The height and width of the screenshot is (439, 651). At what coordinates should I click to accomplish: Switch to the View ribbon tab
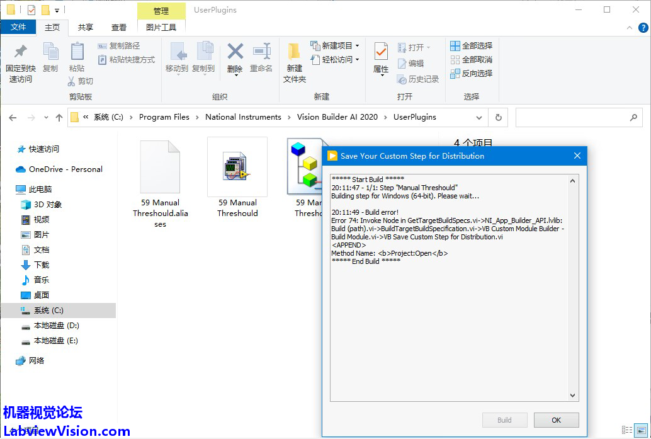point(119,27)
